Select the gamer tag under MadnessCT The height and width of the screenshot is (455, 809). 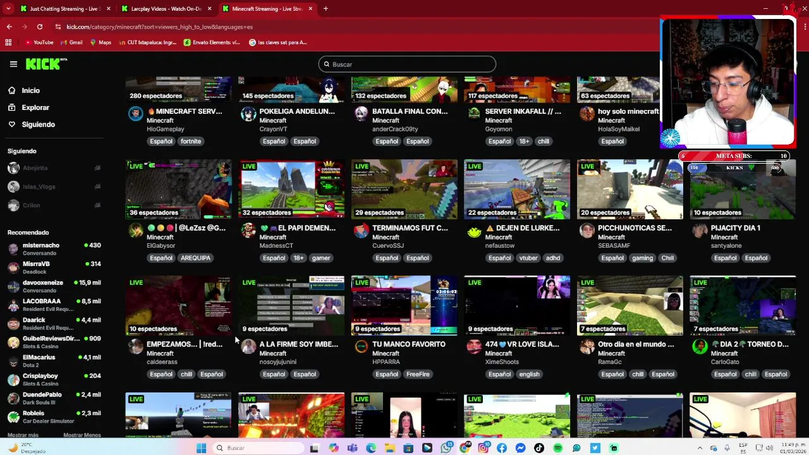tap(321, 258)
